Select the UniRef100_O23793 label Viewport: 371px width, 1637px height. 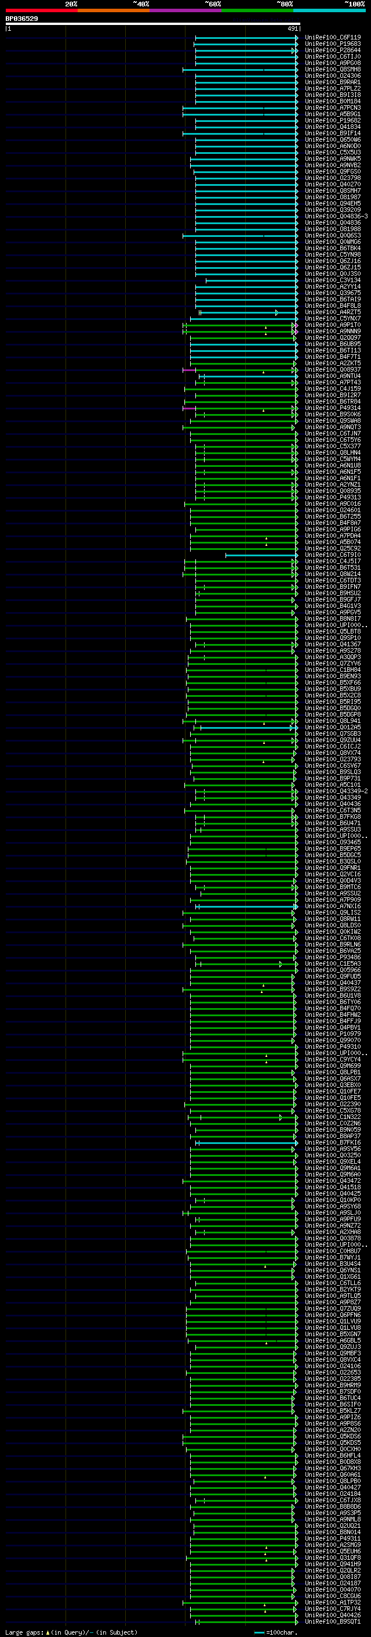click(x=333, y=760)
